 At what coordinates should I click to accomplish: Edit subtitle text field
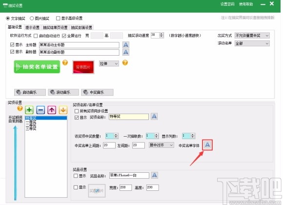(79, 52)
